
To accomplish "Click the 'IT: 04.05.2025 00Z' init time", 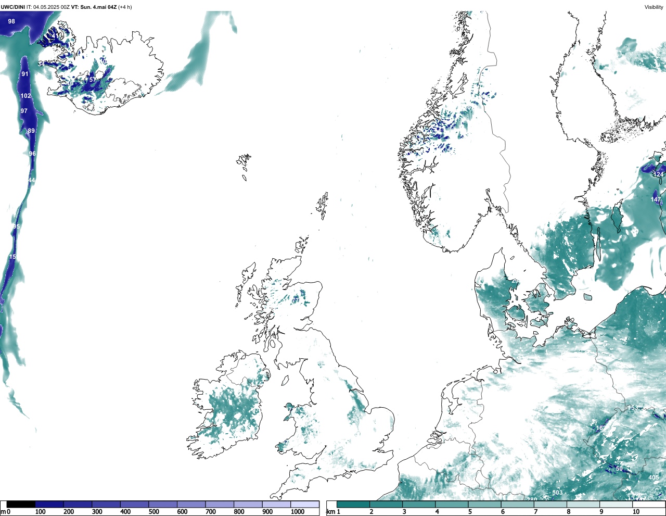I will click(x=48, y=7).
